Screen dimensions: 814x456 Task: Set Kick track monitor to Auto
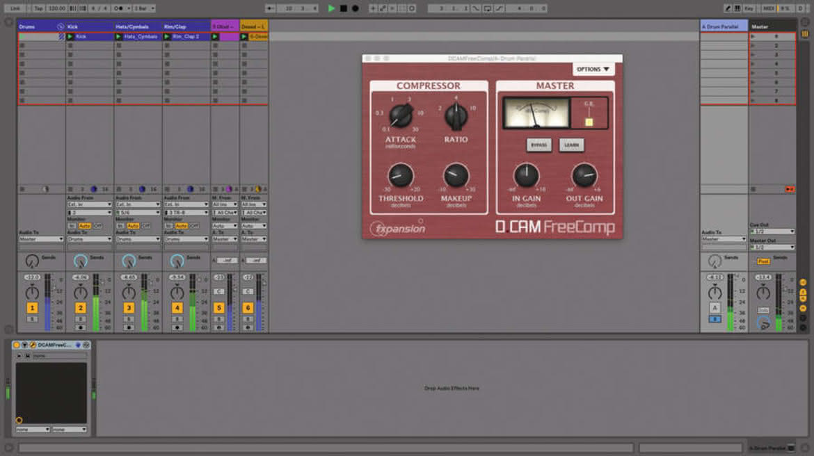(x=85, y=226)
